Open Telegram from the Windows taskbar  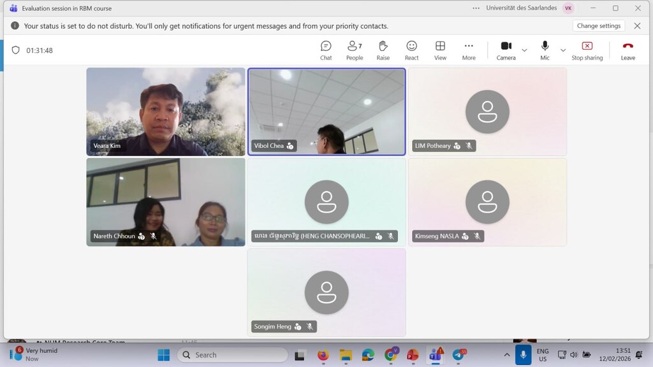[x=458, y=355]
